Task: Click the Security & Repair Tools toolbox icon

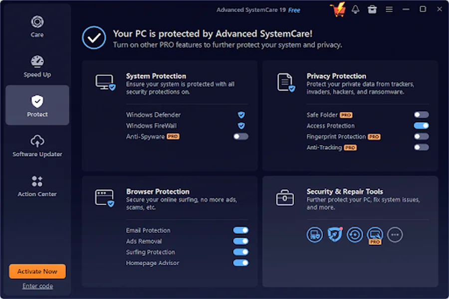Action: (x=285, y=198)
